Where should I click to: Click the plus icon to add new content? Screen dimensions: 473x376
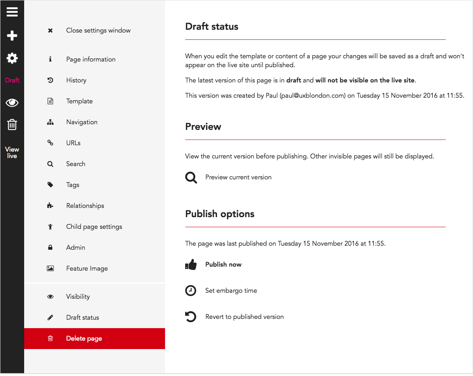12,35
